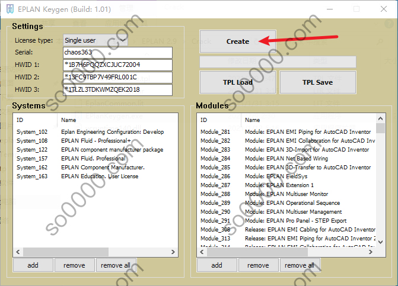This screenshot has width=398, height=286.
Task: Select Module_281 EMI Piping row
Action: click(x=286, y=132)
